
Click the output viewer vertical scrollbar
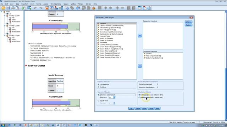pyautogui.click(x=226, y=66)
